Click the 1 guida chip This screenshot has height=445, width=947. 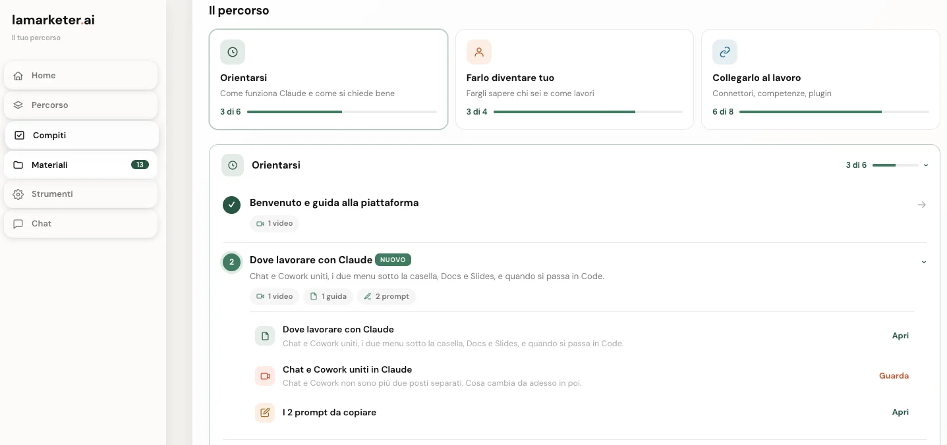coord(328,296)
